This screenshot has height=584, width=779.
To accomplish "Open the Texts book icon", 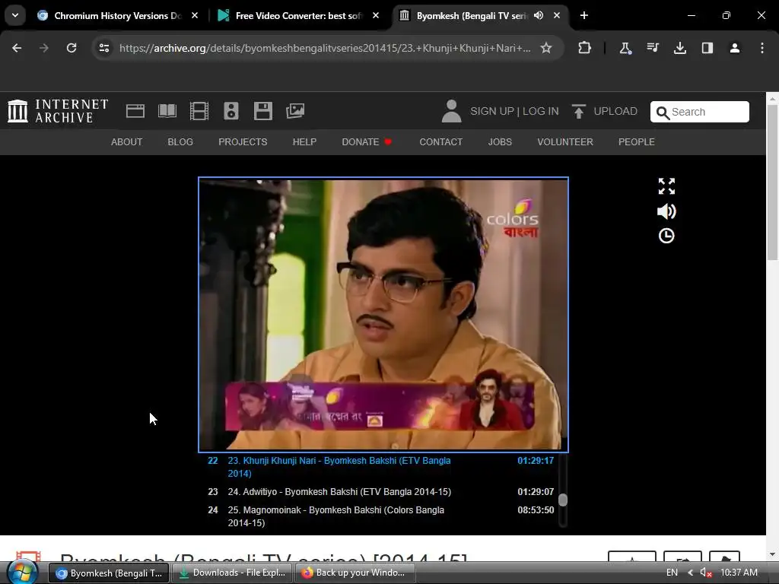I will (x=167, y=111).
